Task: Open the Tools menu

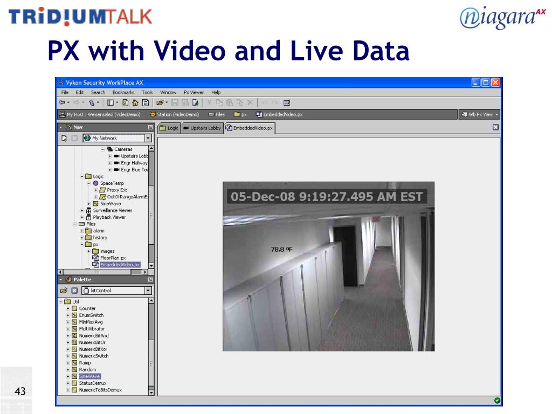Action: pyautogui.click(x=147, y=92)
